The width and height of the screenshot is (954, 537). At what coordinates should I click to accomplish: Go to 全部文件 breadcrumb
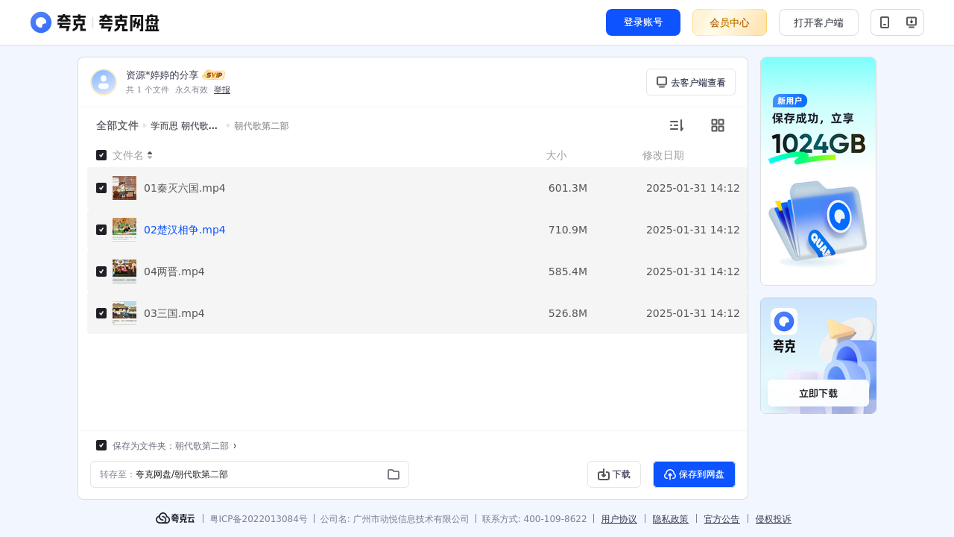tap(117, 126)
